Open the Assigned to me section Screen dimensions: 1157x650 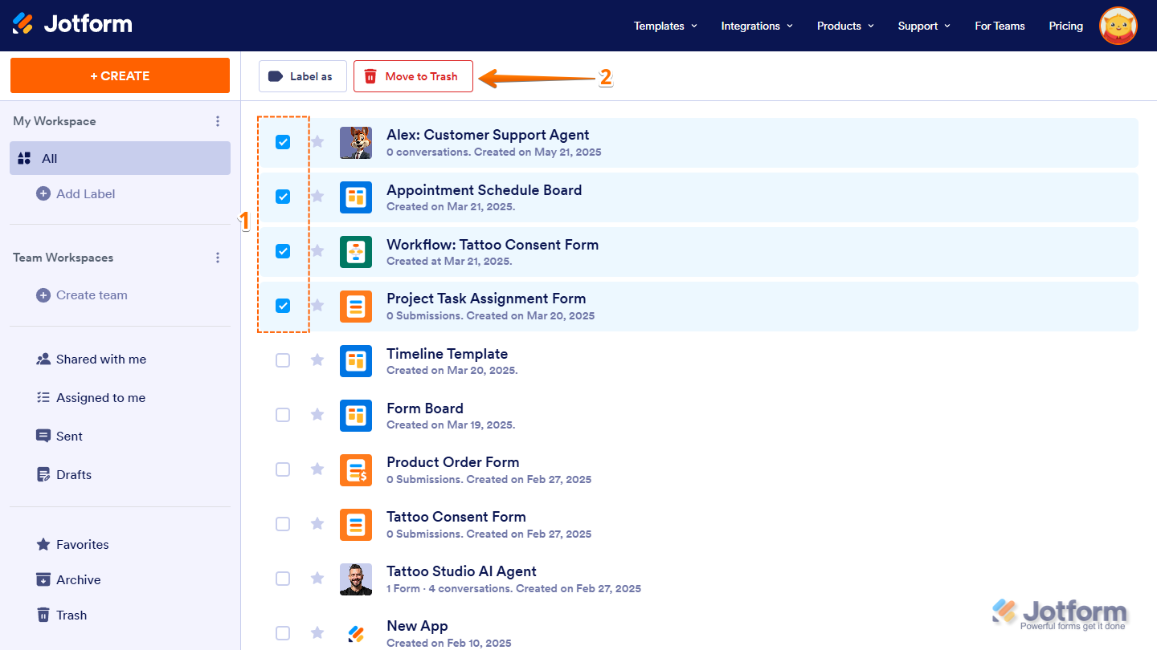point(100,397)
